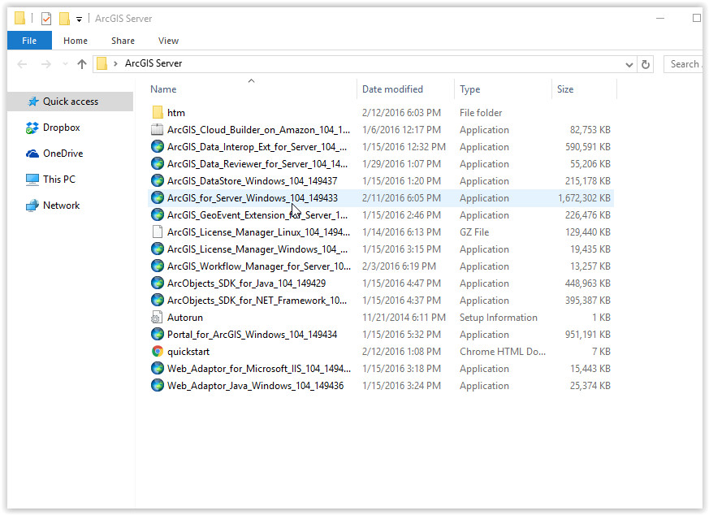
Task: Select ArcObjects_SDK_for_Java globe icon
Action: coord(158,283)
